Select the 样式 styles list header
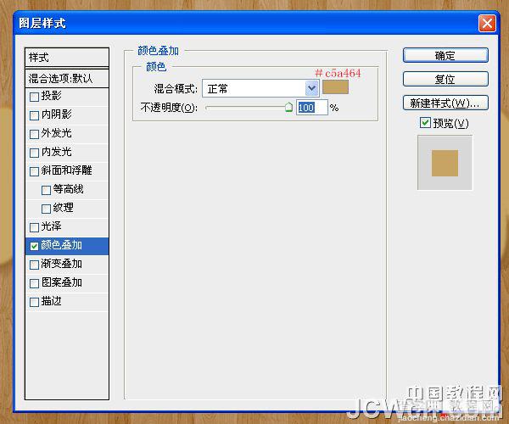This screenshot has height=424, width=509. click(67, 58)
